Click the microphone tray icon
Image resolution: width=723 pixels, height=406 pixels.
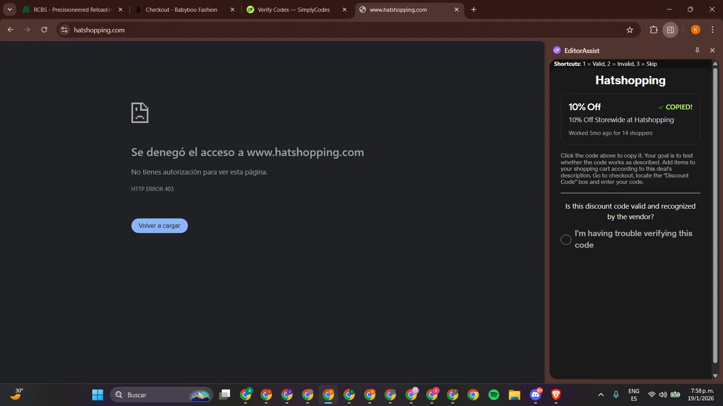[x=616, y=395]
